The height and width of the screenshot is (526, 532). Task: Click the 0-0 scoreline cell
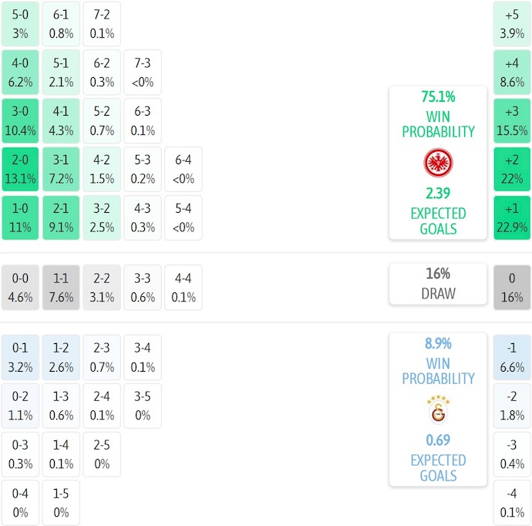20,288
